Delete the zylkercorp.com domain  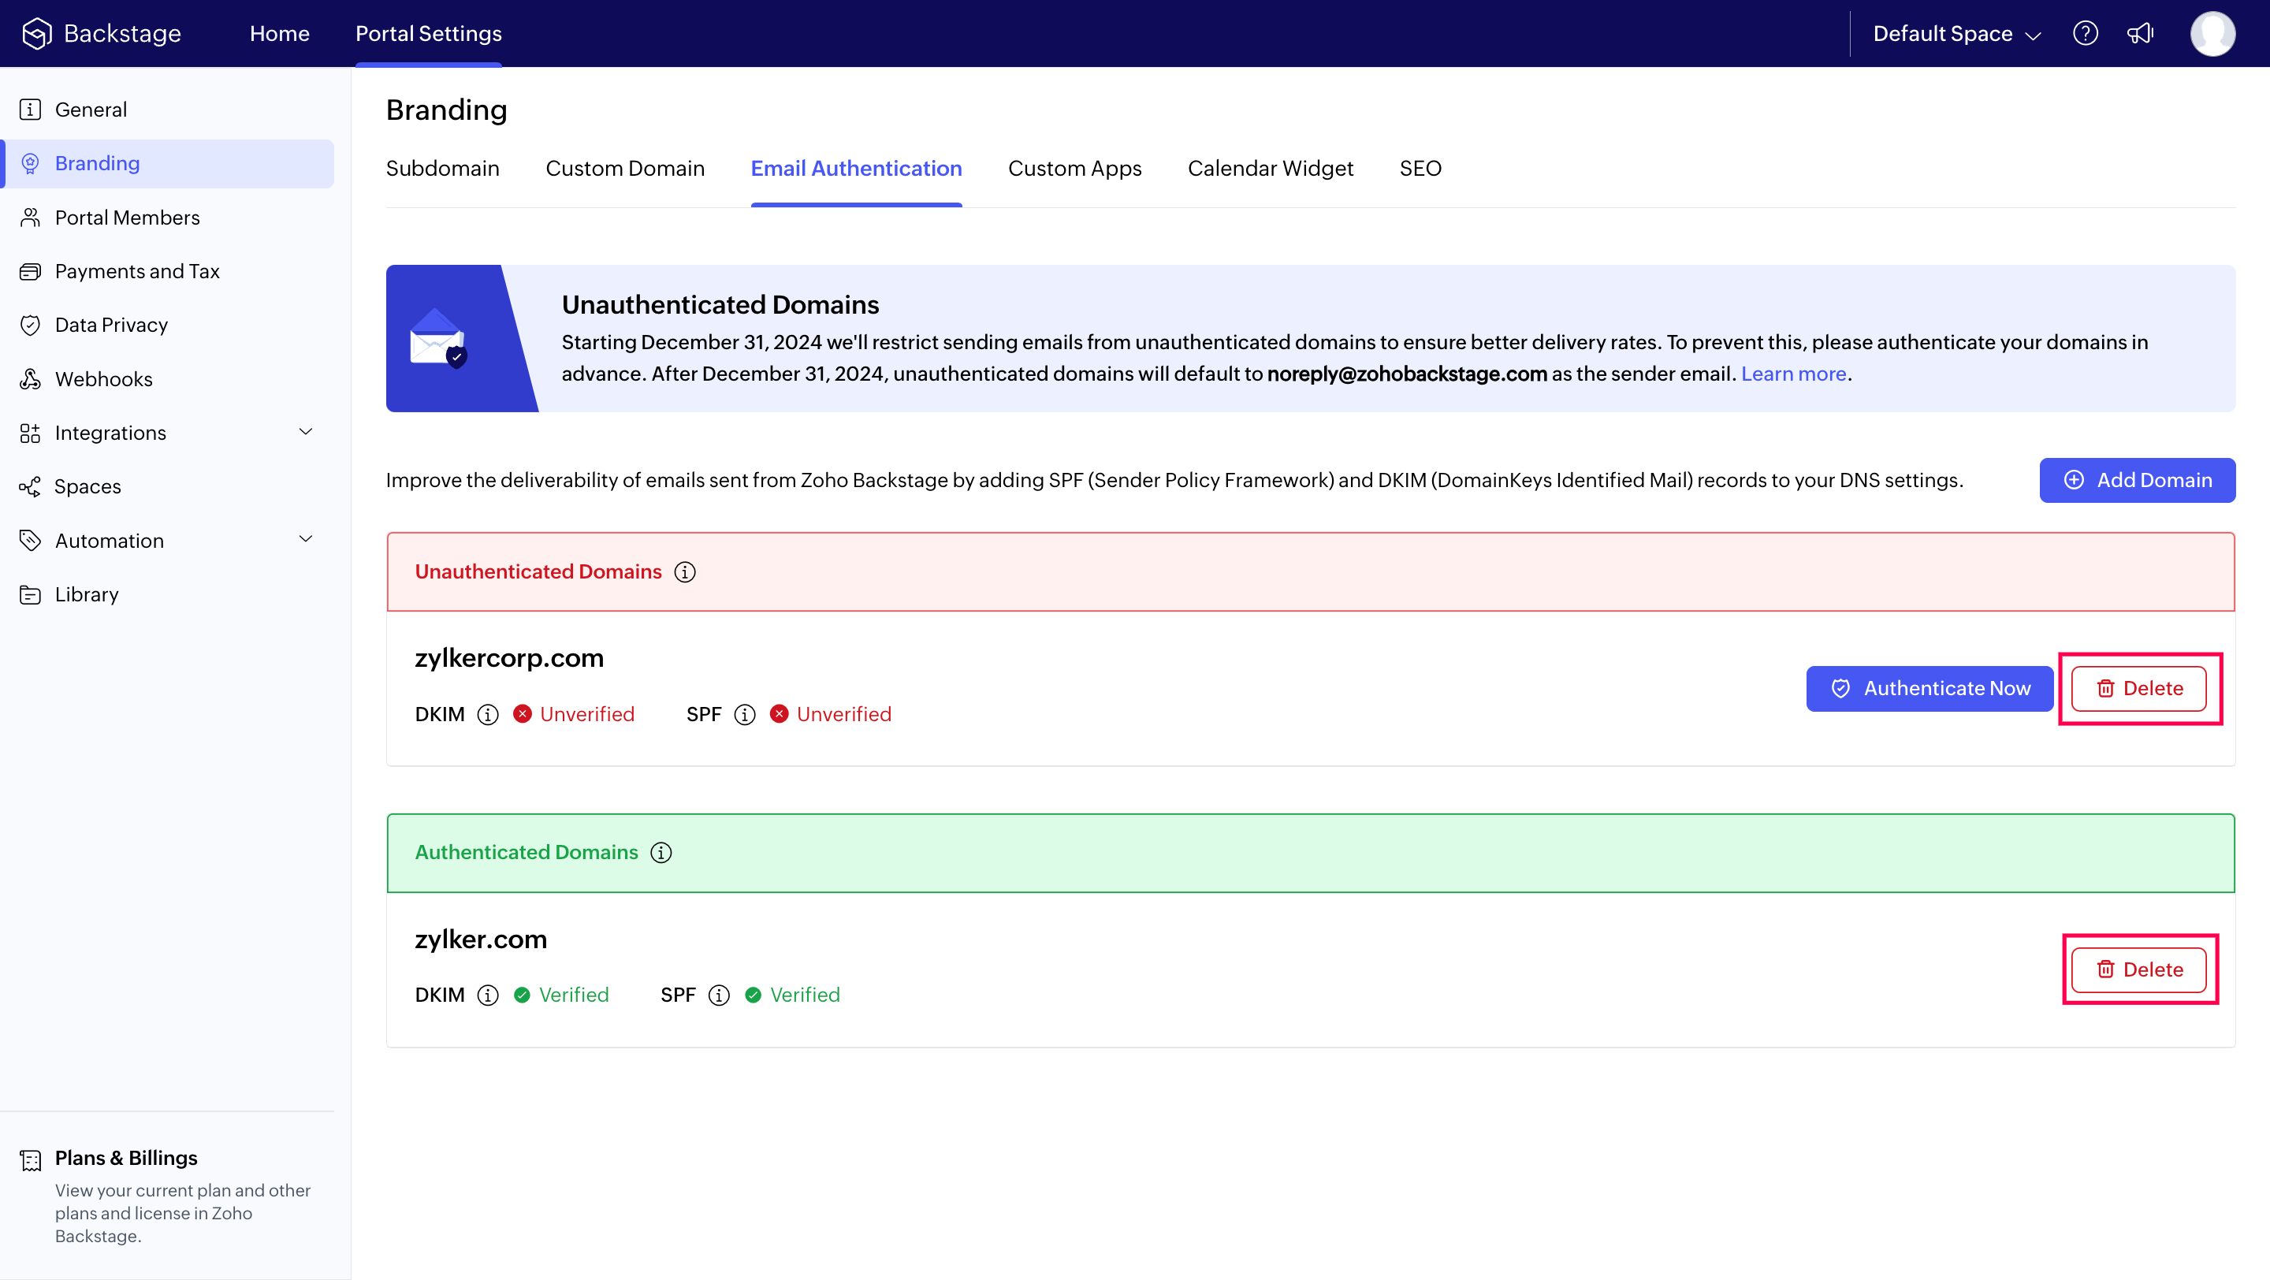2138,689
